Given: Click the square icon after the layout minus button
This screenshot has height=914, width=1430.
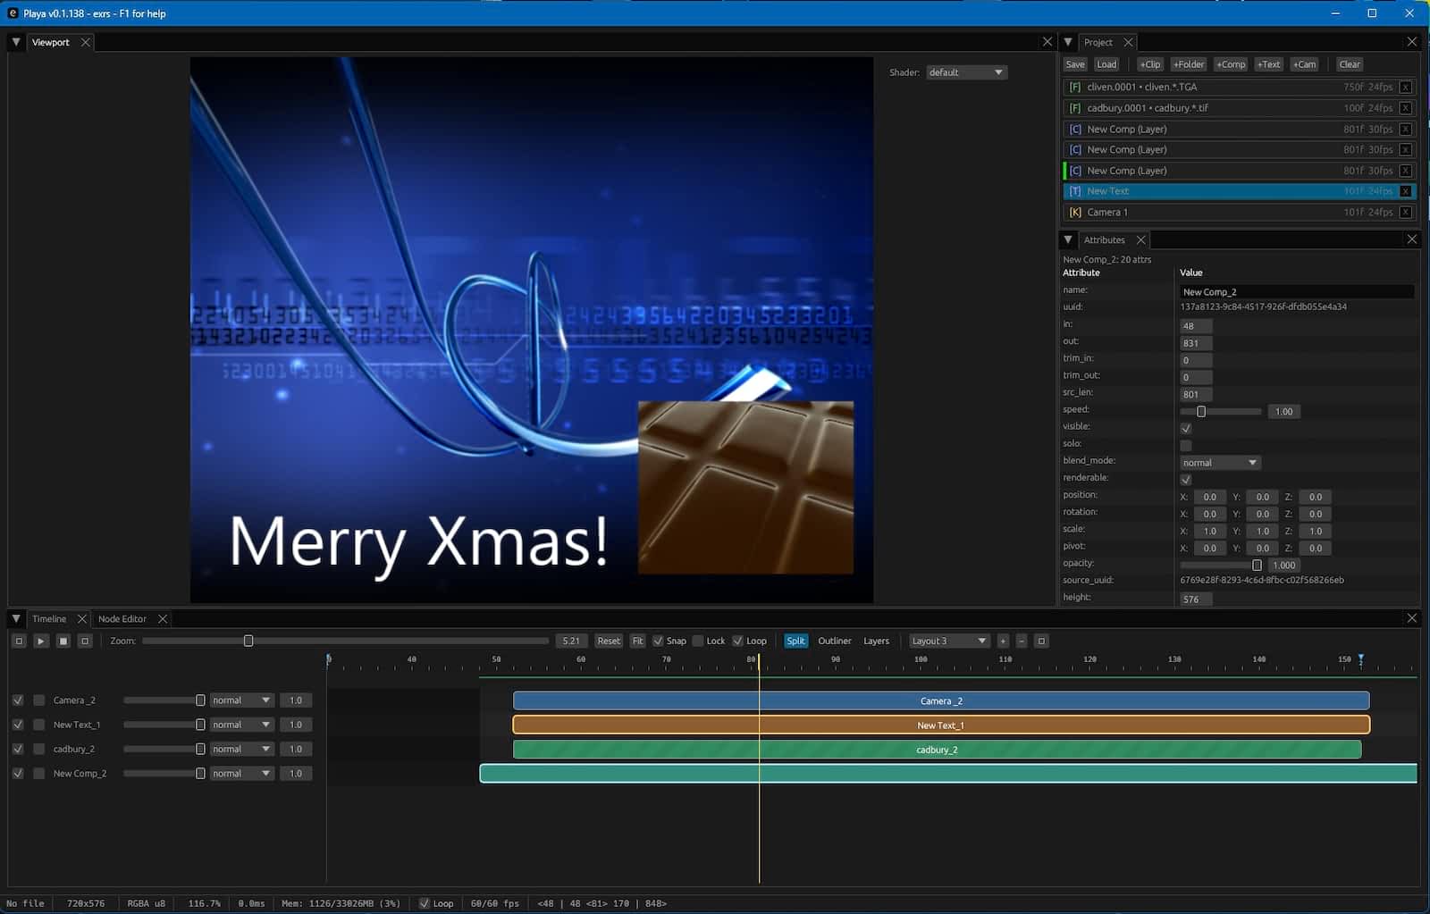Looking at the screenshot, I should pyautogui.click(x=1041, y=641).
